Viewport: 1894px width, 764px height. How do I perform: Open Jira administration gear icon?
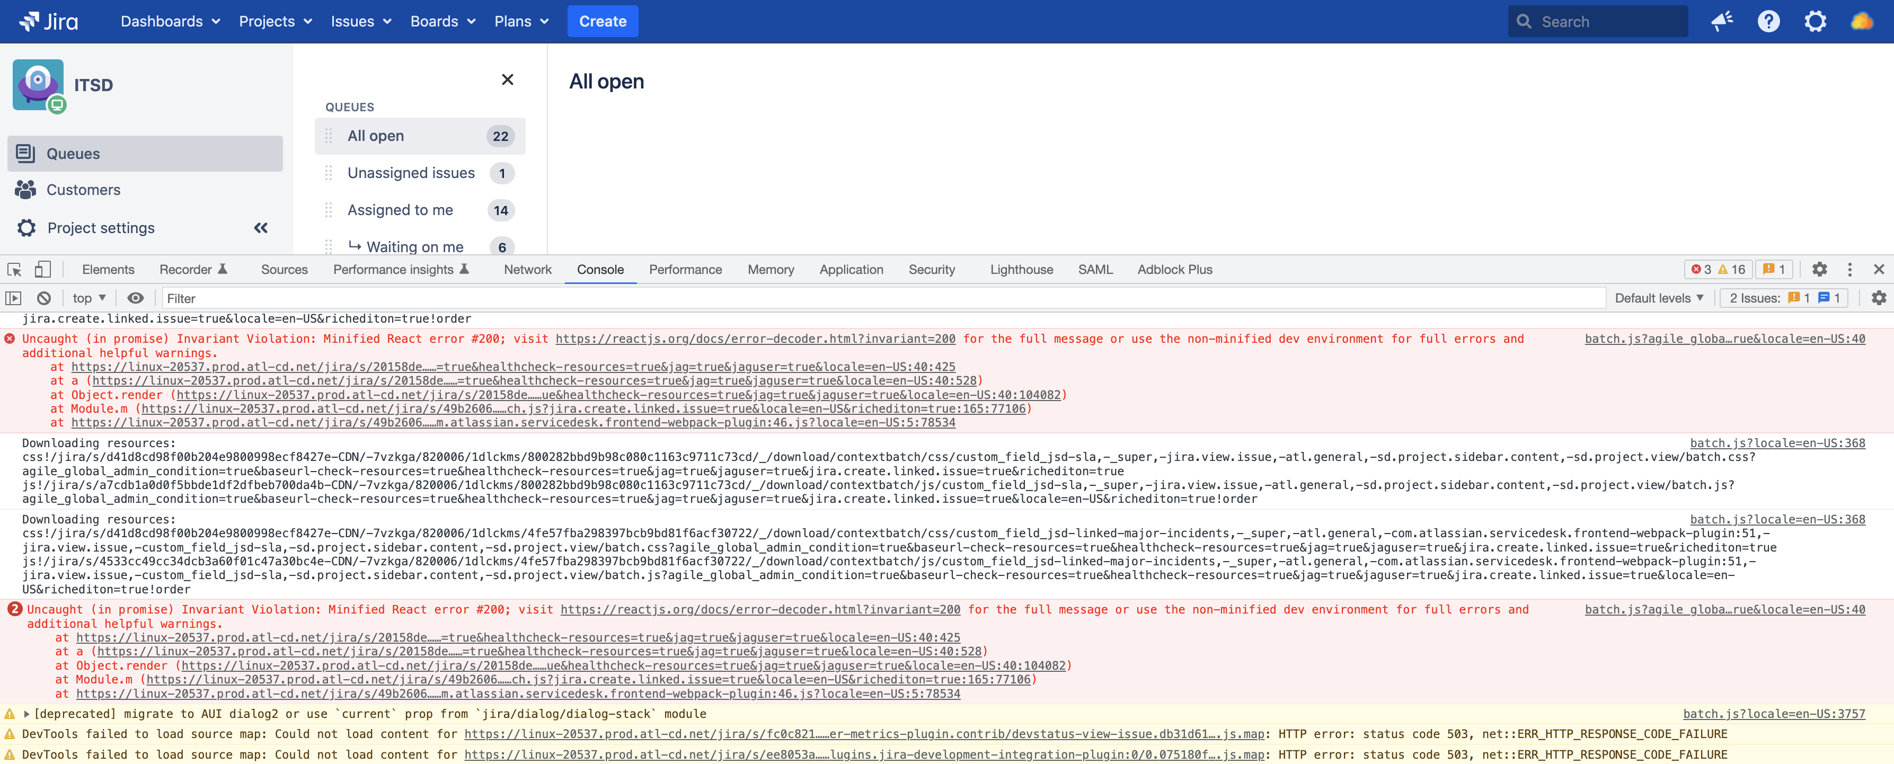pyautogui.click(x=1815, y=21)
